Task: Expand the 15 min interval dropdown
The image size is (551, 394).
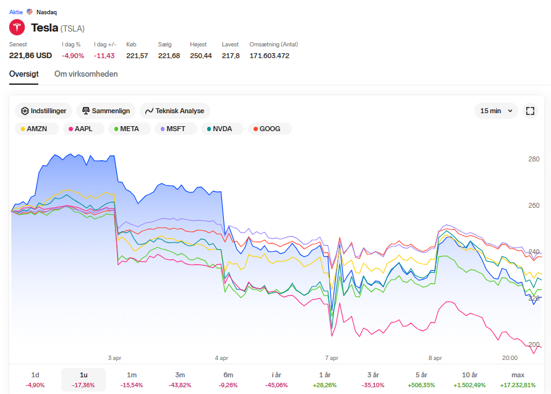Action: [496, 111]
